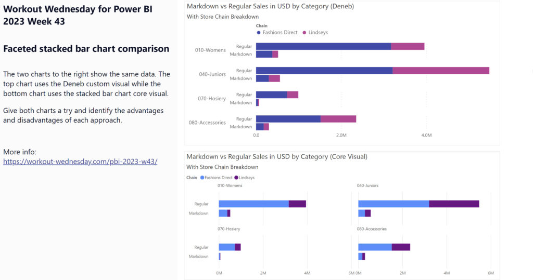Image resolution: width=533 pixels, height=280 pixels.
Task: Click 040-Juniors Regular Lindseys segment in Deneb chart
Action: coord(440,71)
